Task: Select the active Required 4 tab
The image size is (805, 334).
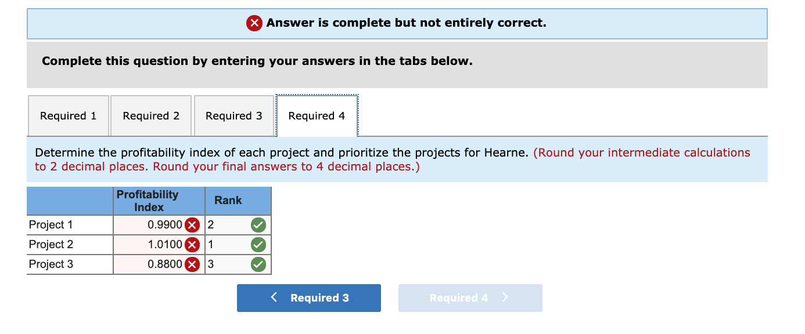Action: point(317,115)
